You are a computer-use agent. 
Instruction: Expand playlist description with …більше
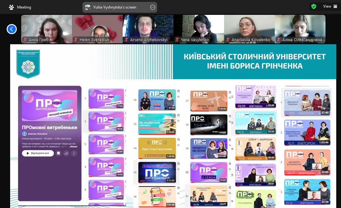73,146
